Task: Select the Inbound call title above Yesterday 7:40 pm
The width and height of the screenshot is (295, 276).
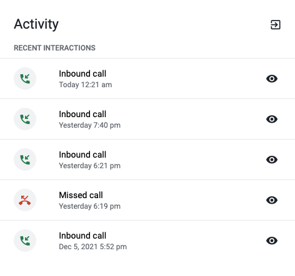Action: click(82, 114)
